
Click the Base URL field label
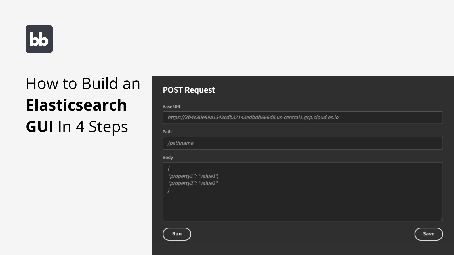tap(172, 107)
